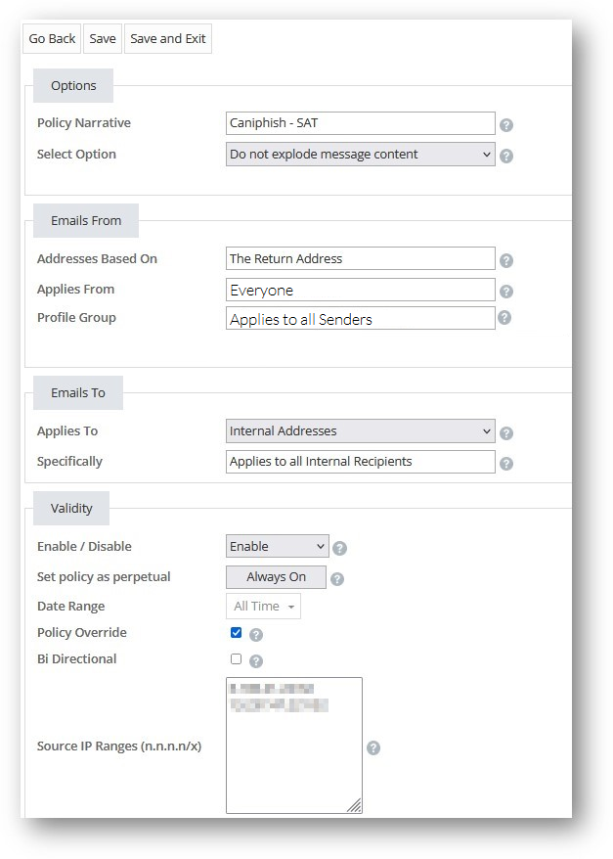Click the Validity section header
Screen dimensions: 613x859
pyautogui.click(x=70, y=508)
